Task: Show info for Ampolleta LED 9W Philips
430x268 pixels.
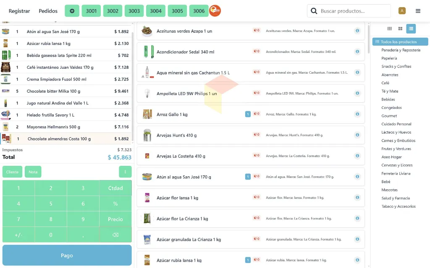Action: pyautogui.click(x=357, y=93)
